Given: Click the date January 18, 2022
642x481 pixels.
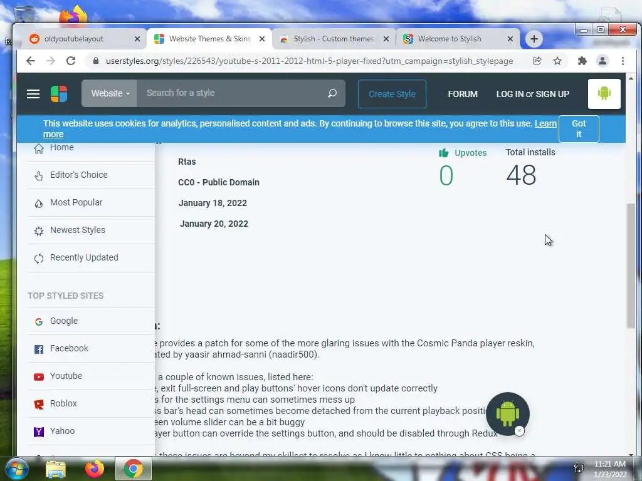Looking at the screenshot, I should [213, 203].
